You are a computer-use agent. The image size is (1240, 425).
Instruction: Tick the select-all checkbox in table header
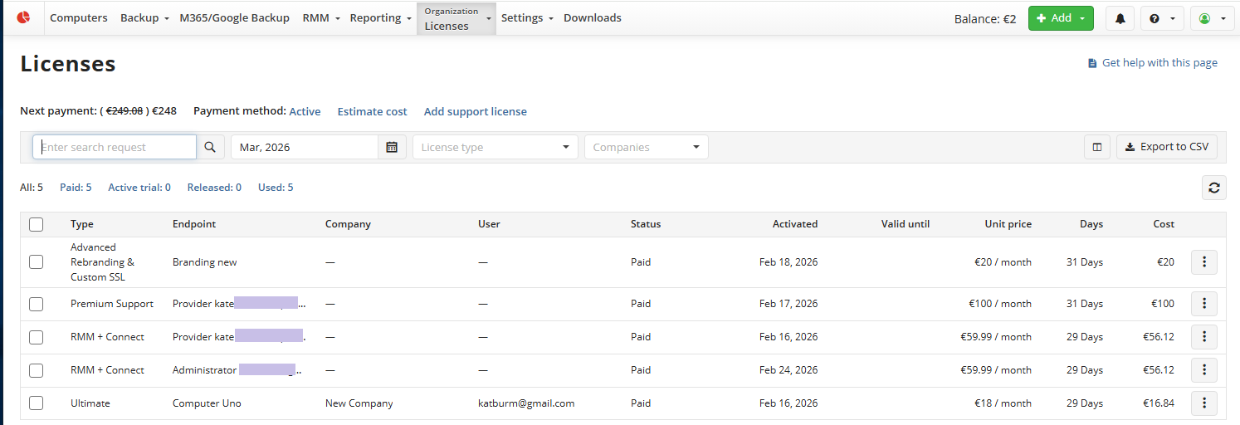tap(37, 224)
